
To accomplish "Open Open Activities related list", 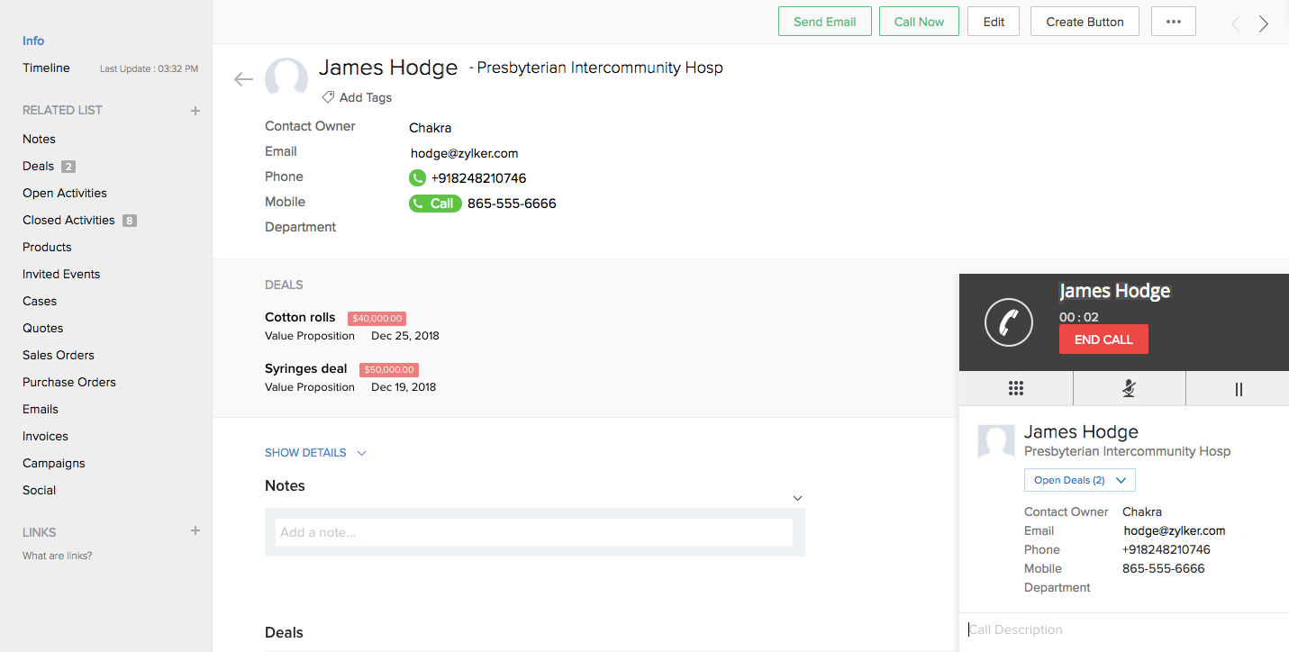I will [x=65, y=193].
